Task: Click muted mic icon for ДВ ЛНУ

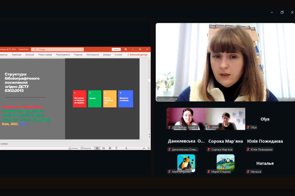Action: click(169, 127)
